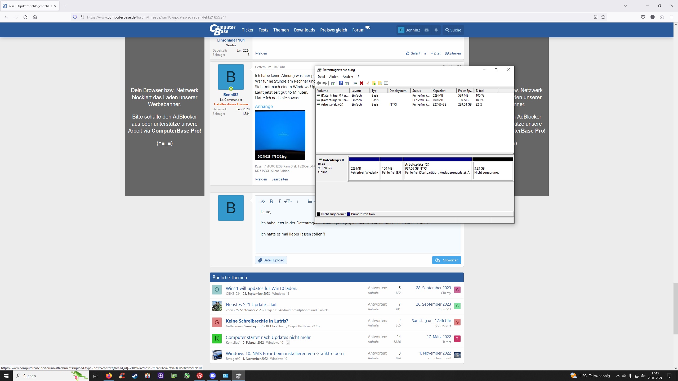678x381 pixels.
Task: Click the black 'Nicht zugeordnet' legend swatch
Action: [319, 214]
